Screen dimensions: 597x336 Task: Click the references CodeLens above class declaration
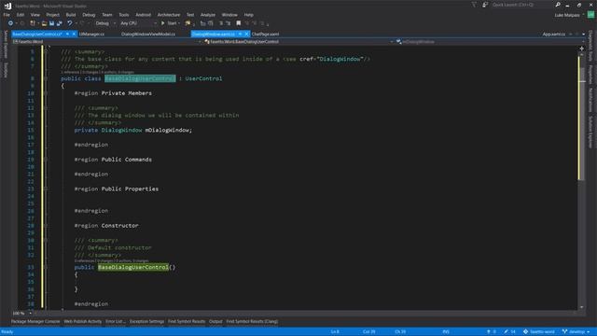[97, 72]
